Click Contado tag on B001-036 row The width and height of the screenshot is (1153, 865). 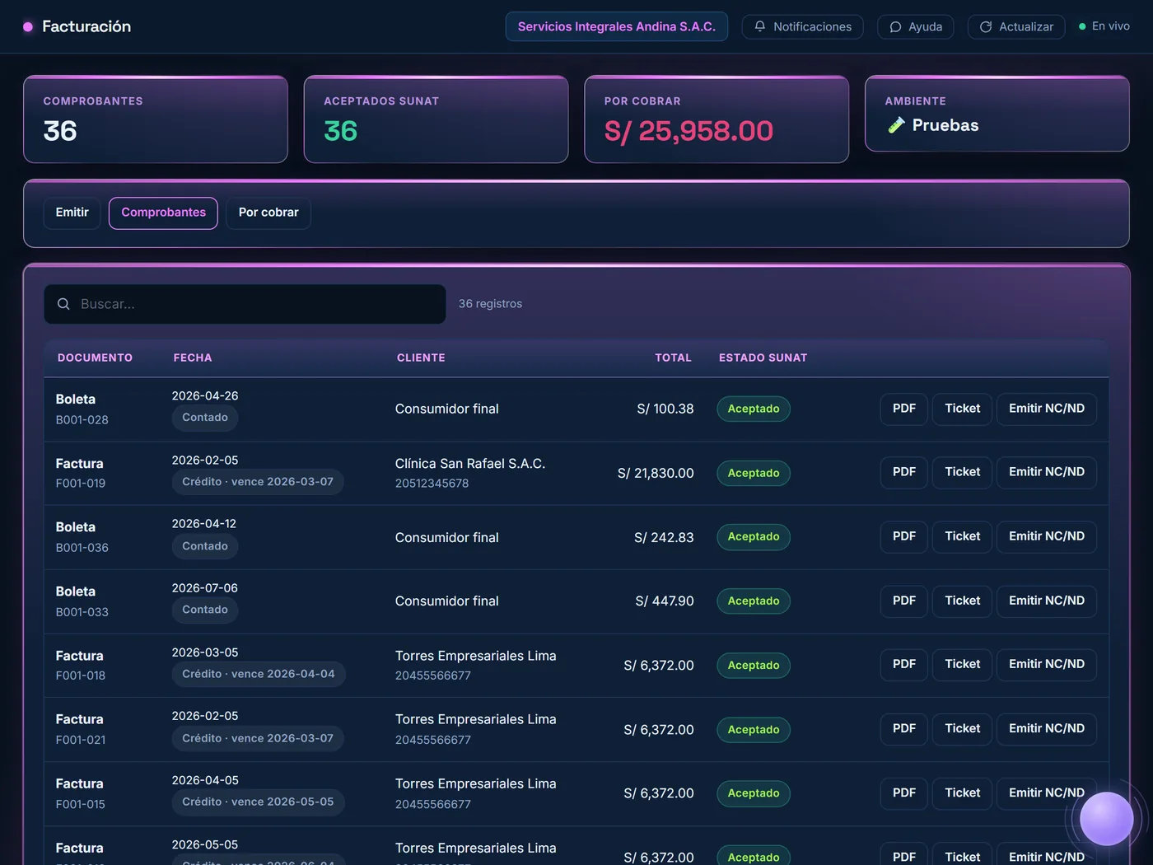pos(205,546)
